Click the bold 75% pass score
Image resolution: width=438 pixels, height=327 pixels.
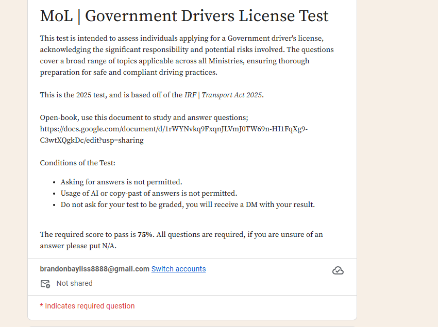point(145,234)
